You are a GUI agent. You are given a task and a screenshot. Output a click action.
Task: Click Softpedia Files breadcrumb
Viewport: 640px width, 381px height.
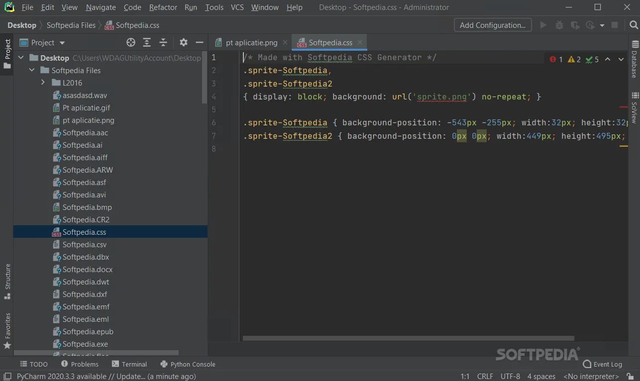pos(71,25)
